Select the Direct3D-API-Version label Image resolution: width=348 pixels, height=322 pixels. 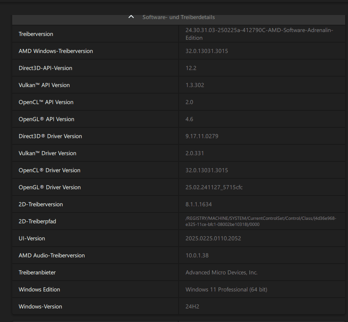click(x=45, y=68)
